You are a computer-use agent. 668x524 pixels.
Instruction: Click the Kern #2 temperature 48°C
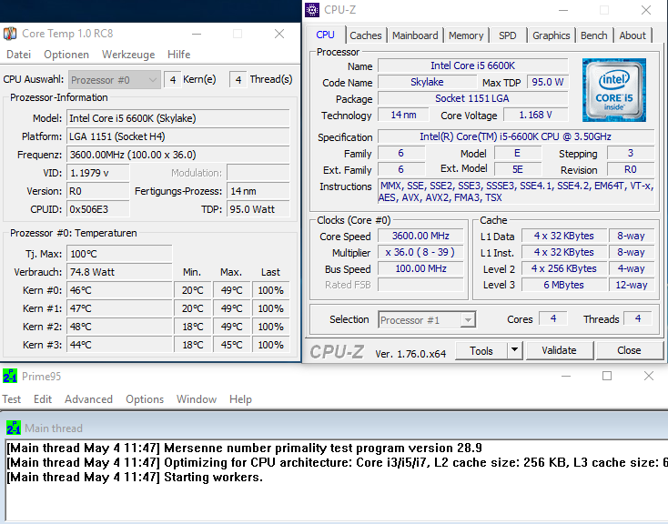point(119,327)
